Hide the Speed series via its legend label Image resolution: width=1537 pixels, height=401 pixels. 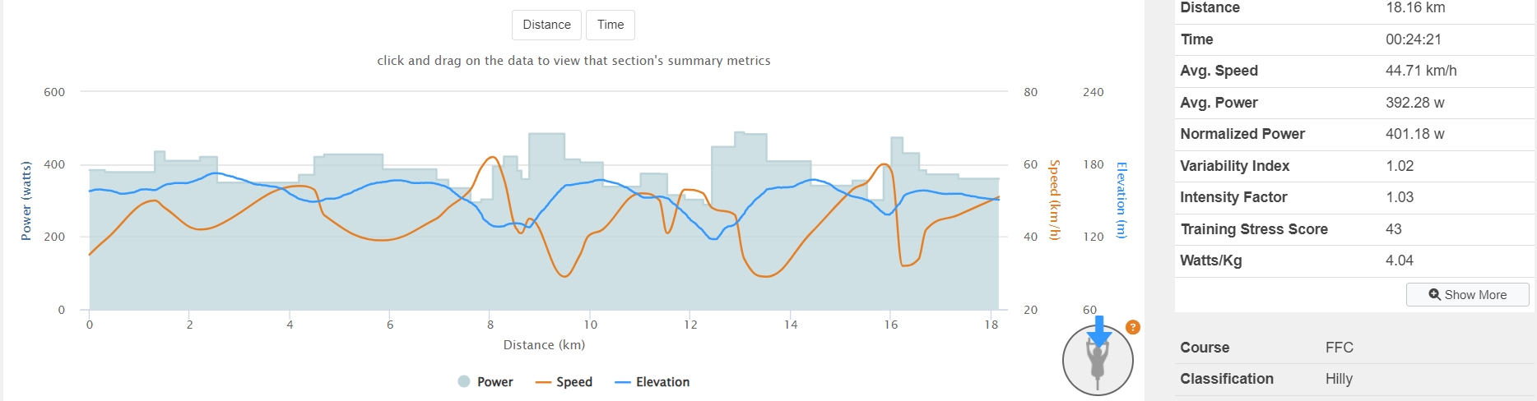tap(574, 382)
